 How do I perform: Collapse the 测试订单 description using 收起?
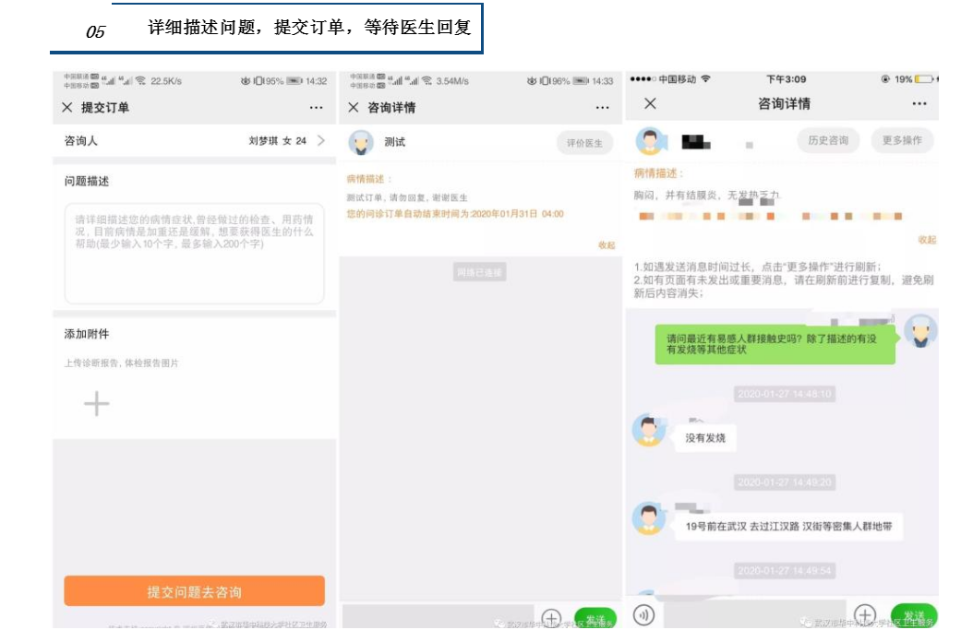[606, 245]
